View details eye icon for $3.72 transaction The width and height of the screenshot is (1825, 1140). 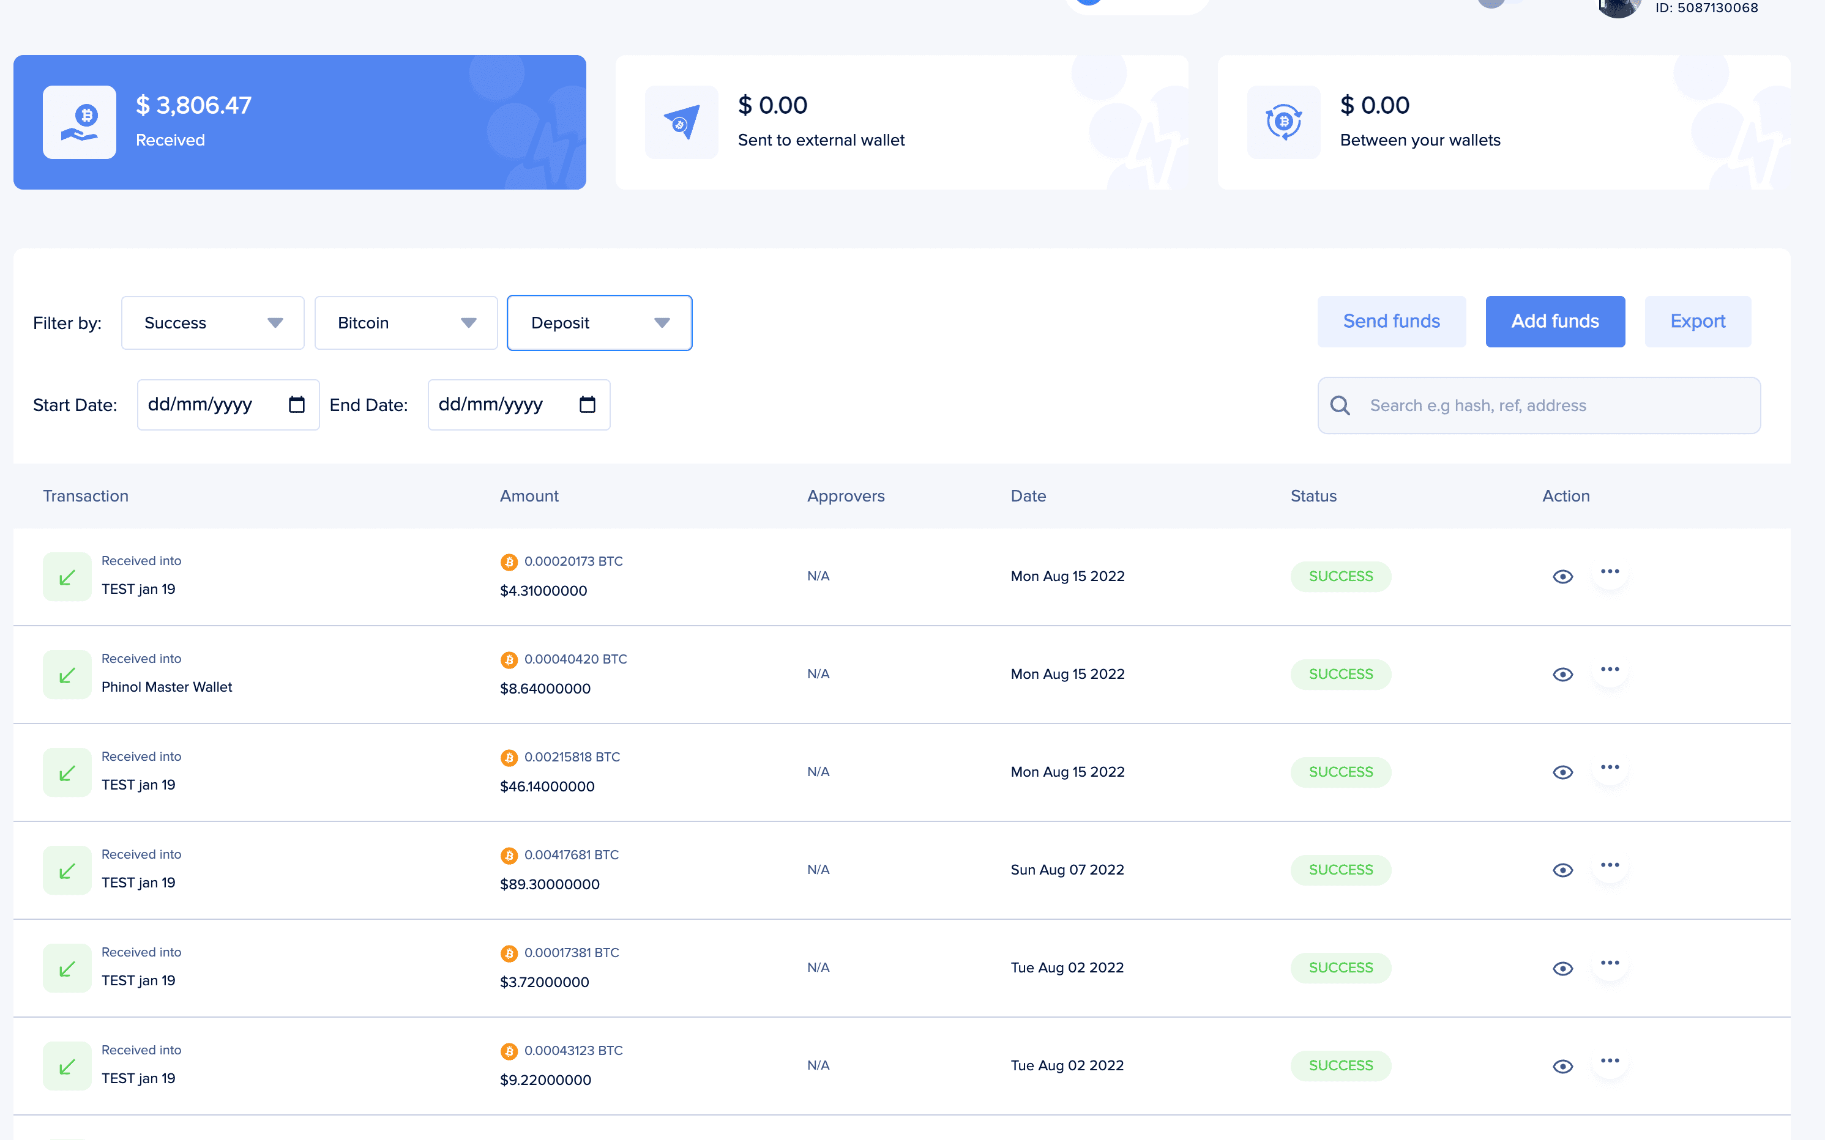coord(1562,969)
